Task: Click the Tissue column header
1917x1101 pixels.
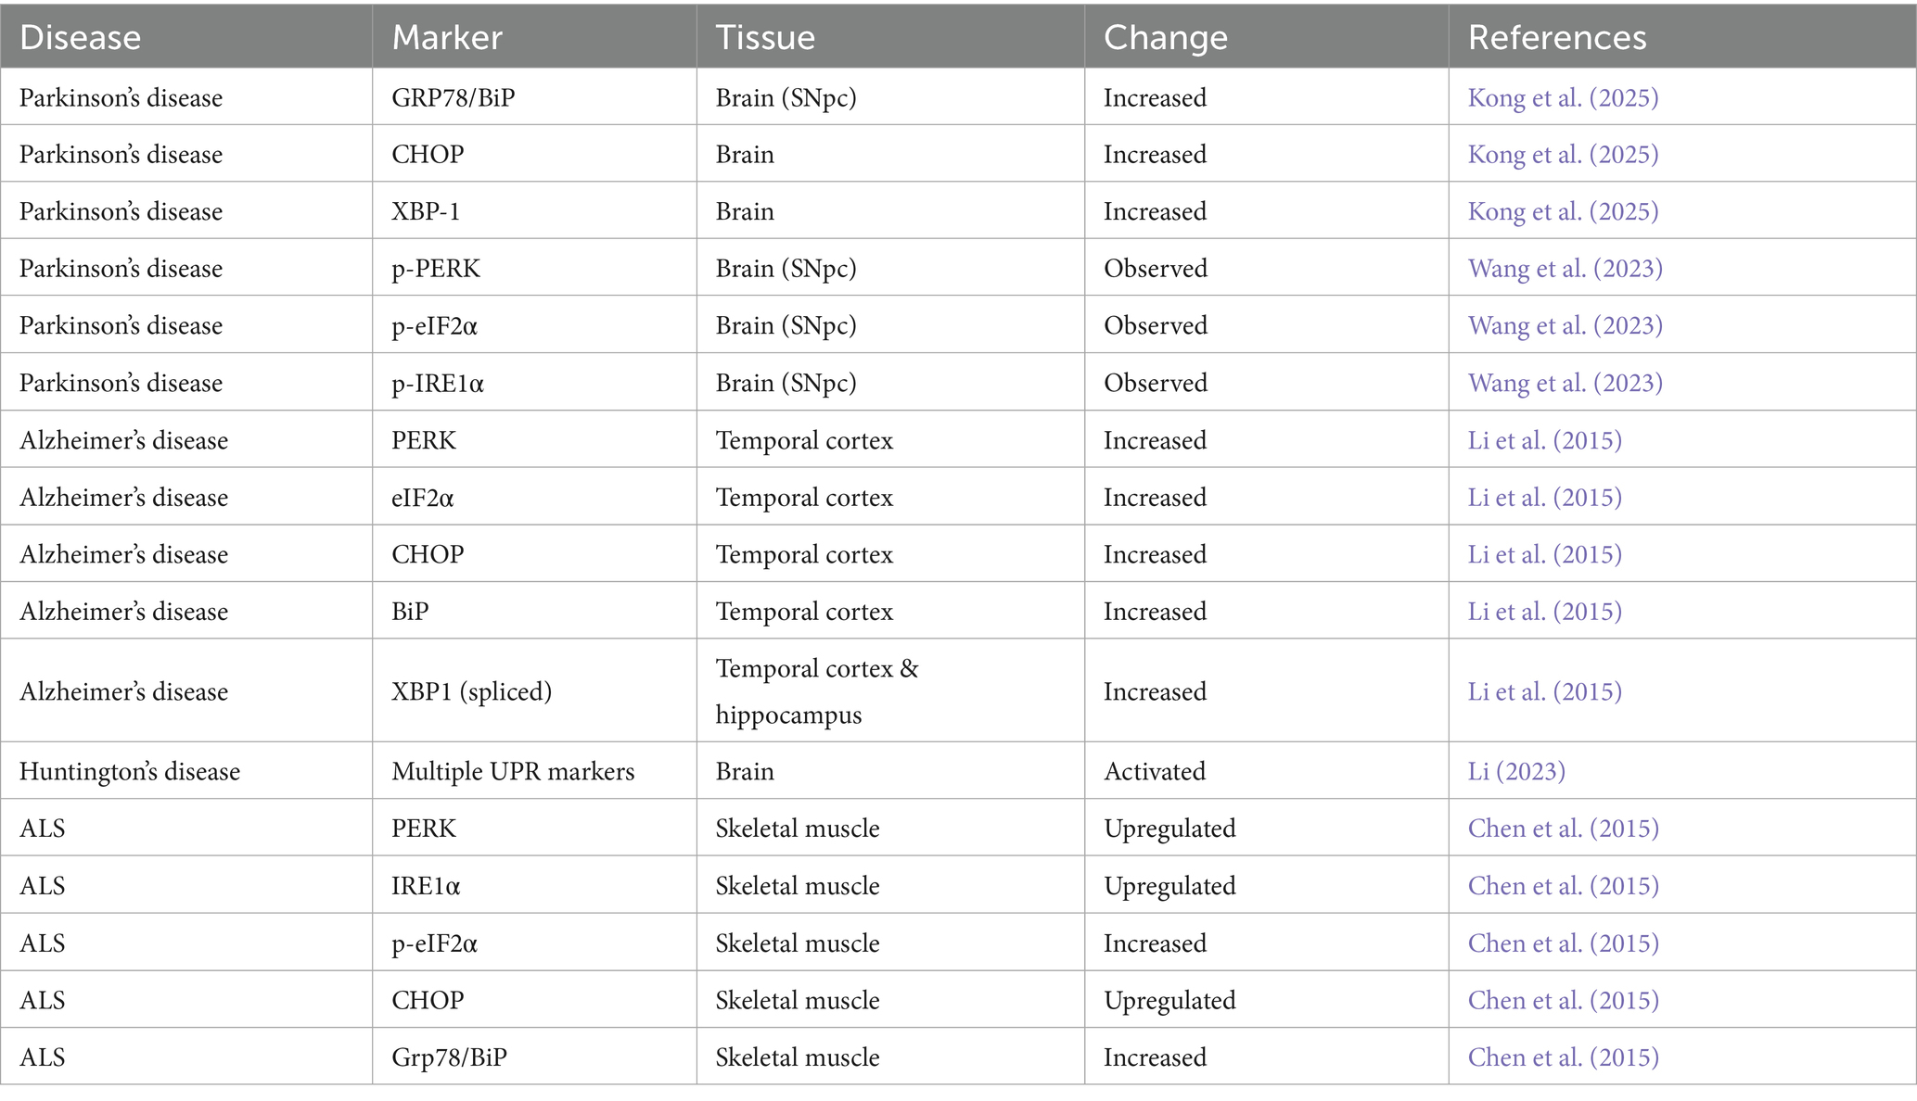Action: 765,38
